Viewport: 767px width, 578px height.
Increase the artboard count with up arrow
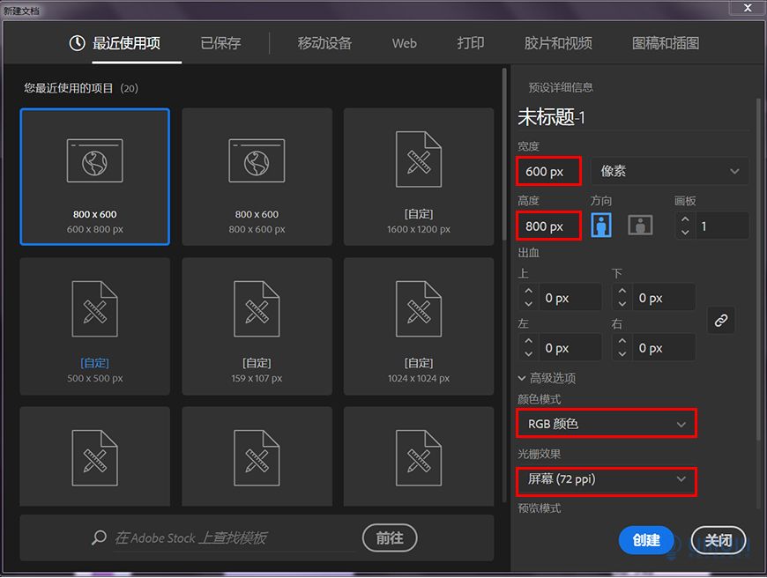point(685,219)
